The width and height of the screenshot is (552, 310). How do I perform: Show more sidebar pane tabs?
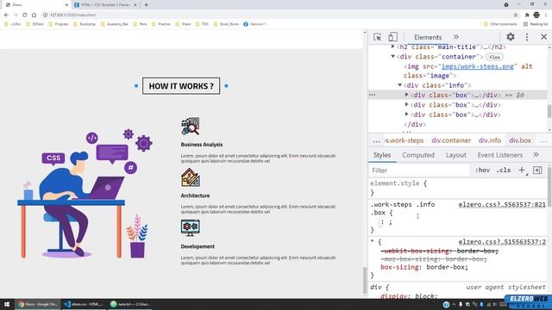coord(536,155)
